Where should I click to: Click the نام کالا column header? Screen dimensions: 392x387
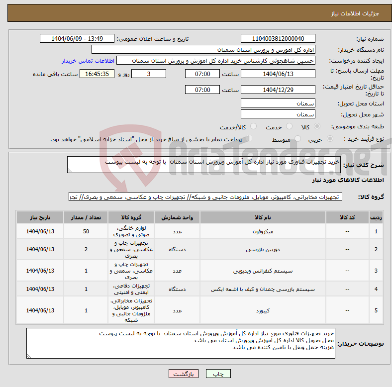pos(263,217)
